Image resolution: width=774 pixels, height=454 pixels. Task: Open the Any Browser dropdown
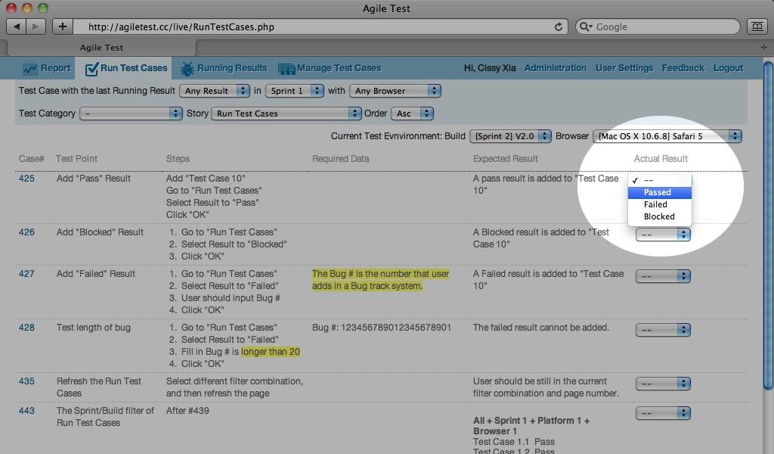pyautogui.click(x=395, y=91)
